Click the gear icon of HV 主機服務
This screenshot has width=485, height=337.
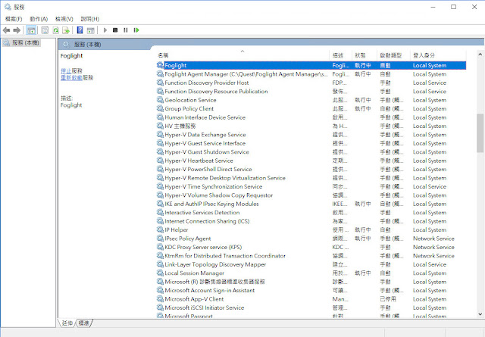[160, 126]
